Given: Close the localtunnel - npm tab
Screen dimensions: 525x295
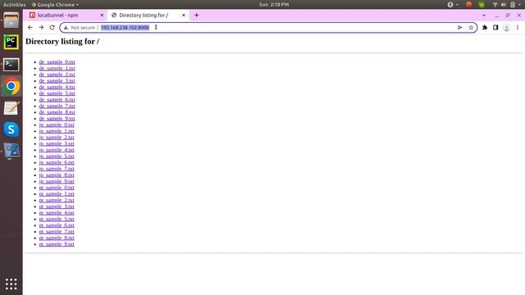Looking at the screenshot, I should pos(102,15).
